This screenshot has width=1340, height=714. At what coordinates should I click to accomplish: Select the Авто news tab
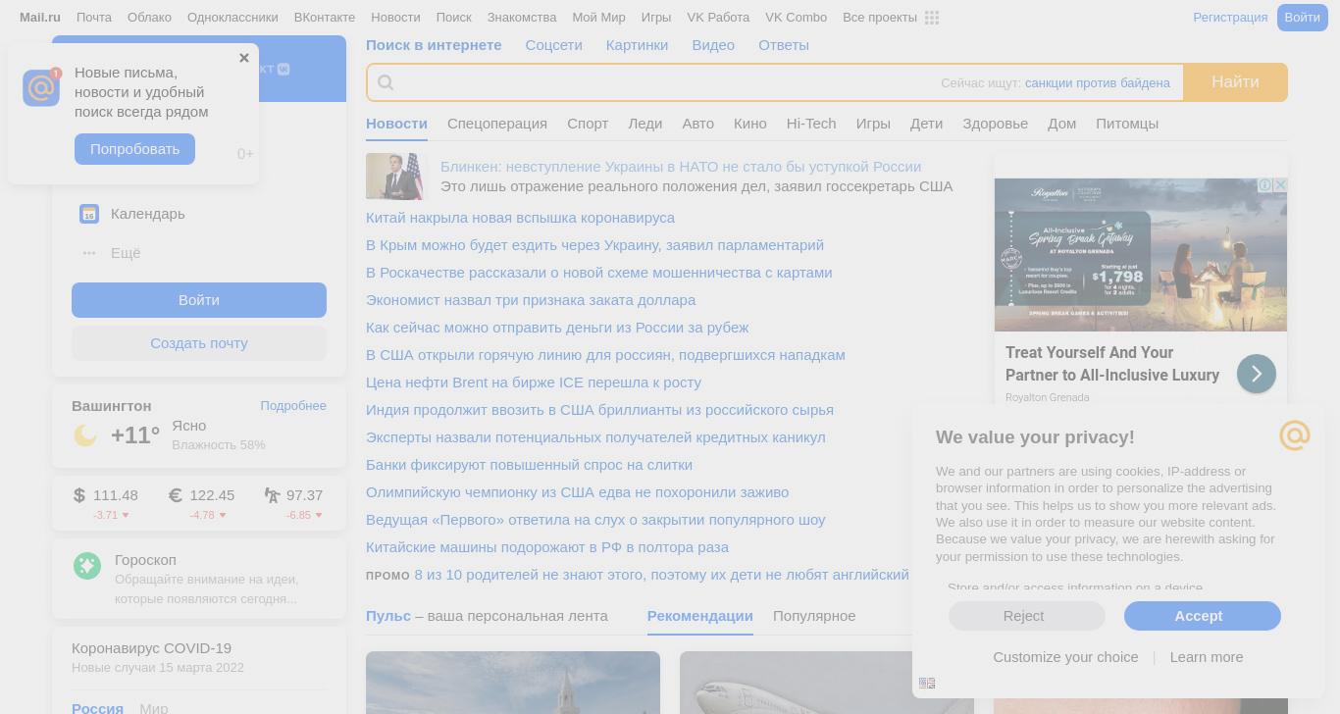point(698,124)
